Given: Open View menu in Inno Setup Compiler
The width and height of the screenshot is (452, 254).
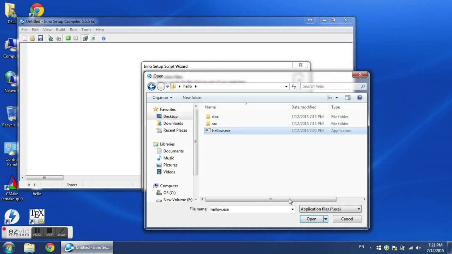Looking at the screenshot, I should coord(47,30).
